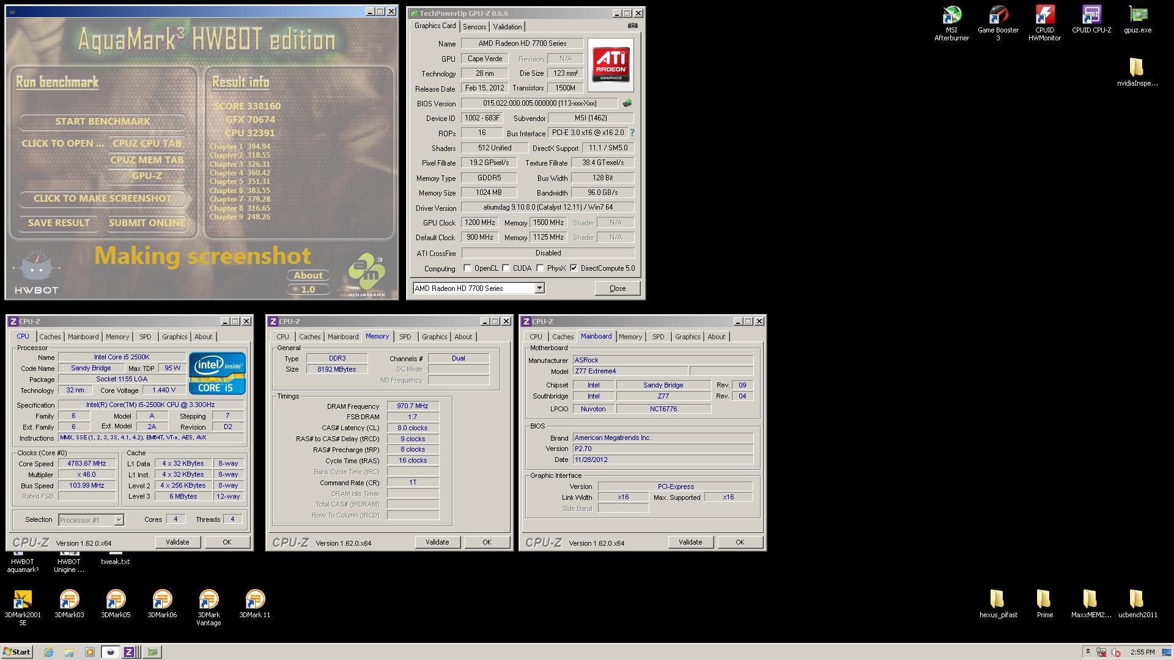Click the system clock showing 2:55 PM

[1143, 652]
